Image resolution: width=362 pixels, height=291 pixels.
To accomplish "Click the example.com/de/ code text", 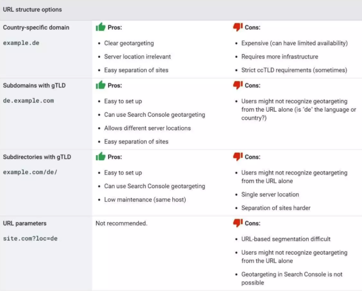I will (30, 172).
